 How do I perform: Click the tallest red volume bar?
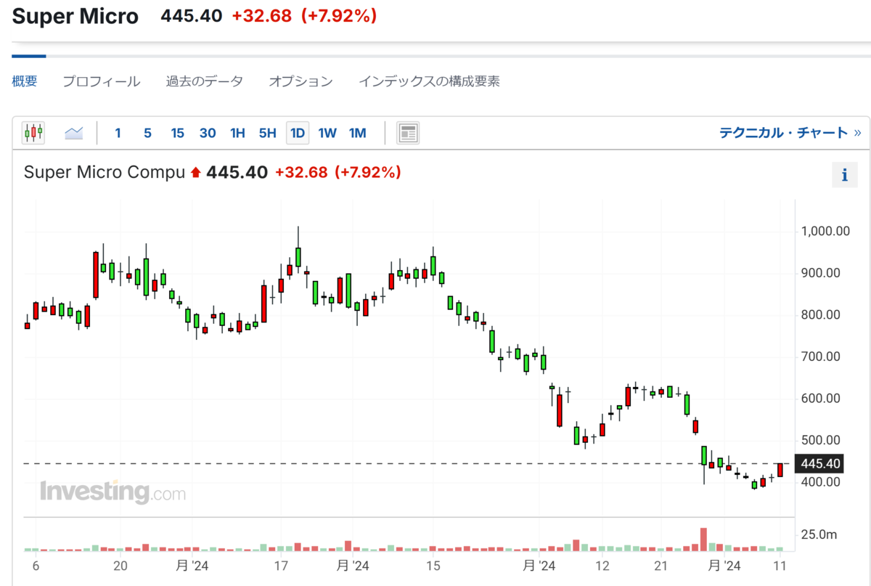click(703, 539)
